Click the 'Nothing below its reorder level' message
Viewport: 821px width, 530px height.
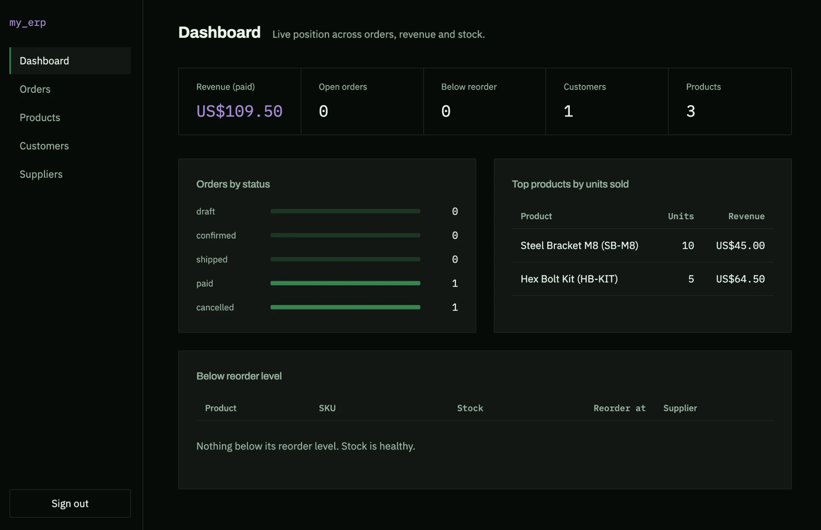coord(306,446)
